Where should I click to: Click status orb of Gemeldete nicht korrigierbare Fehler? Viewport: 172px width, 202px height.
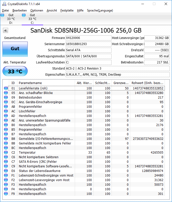point(6,143)
